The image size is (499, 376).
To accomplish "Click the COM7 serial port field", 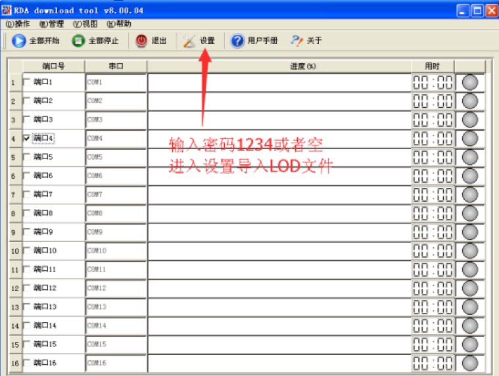I will (x=116, y=195).
